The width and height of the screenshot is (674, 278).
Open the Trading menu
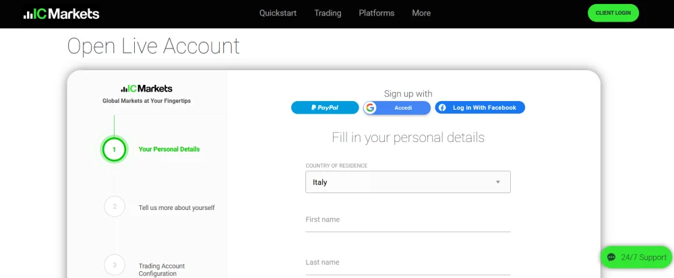tap(328, 13)
